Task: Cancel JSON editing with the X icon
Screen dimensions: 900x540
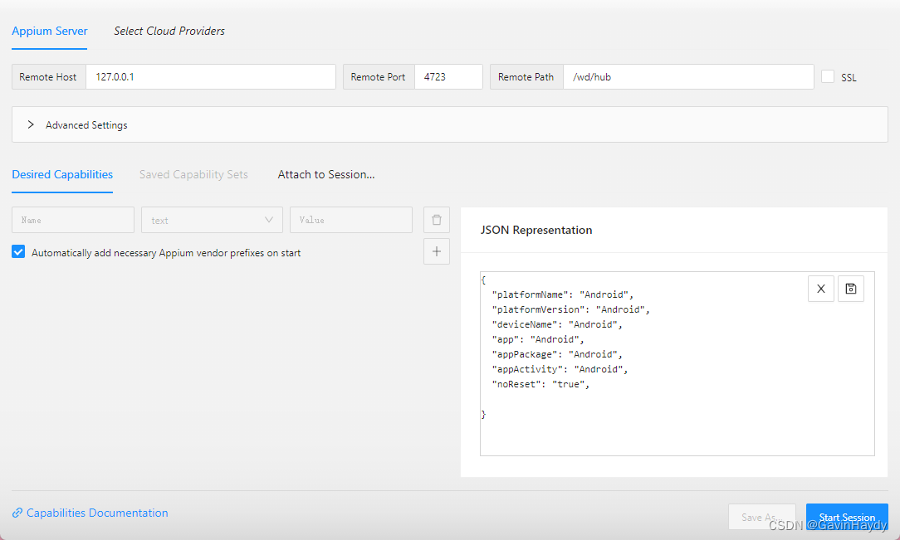Action: pos(821,289)
